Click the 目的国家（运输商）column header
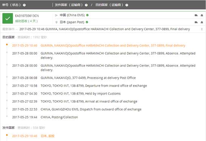This screenshot has width=206, height=141. tap(109, 5)
